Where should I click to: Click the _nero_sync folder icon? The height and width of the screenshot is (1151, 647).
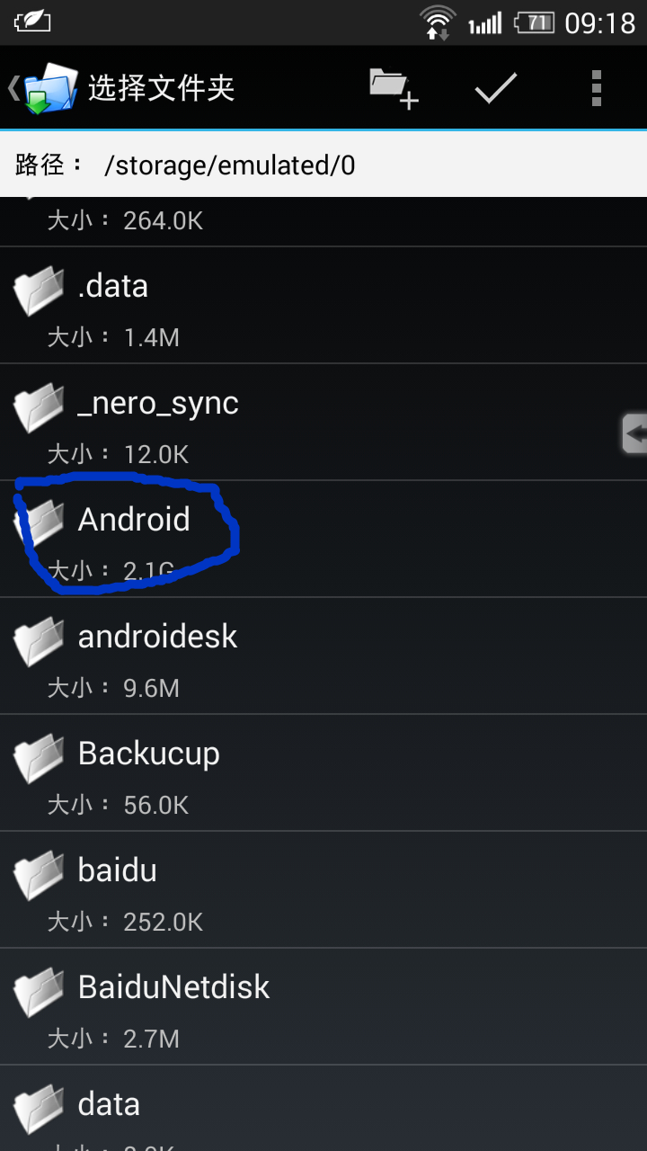click(x=39, y=406)
